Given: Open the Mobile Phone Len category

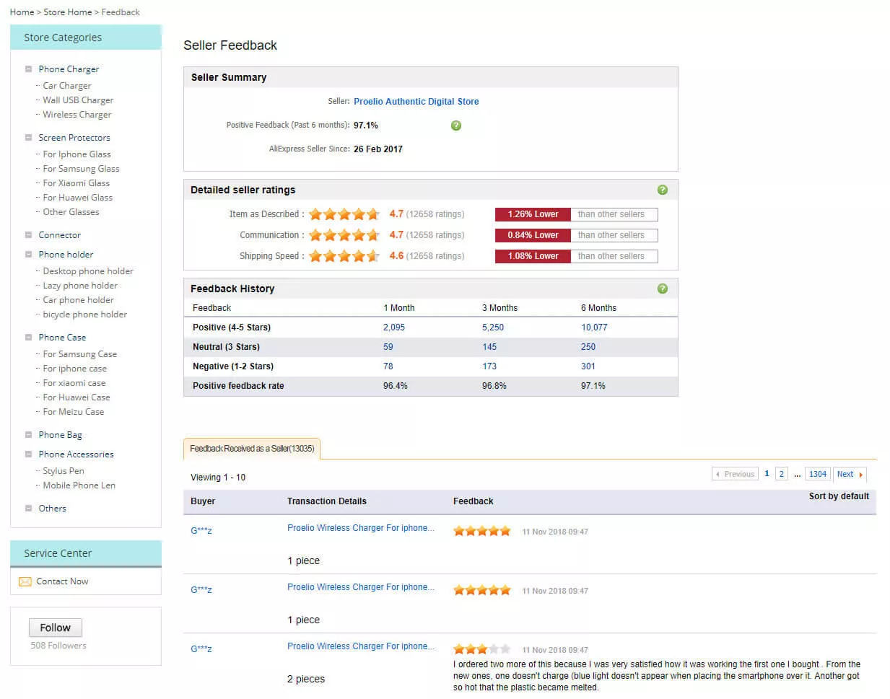Looking at the screenshot, I should (x=79, y=485).
